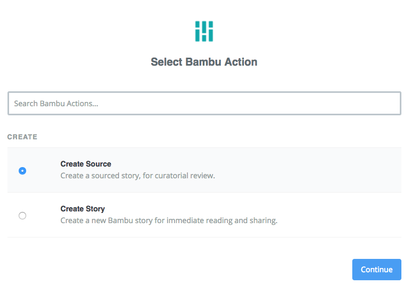The height and width of the screenshot is (300, 411).
Task: Focus the Search Bambu Actions field
Action: 204,104
